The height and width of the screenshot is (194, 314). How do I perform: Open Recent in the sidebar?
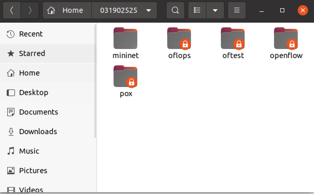click(x=48, y=34)
